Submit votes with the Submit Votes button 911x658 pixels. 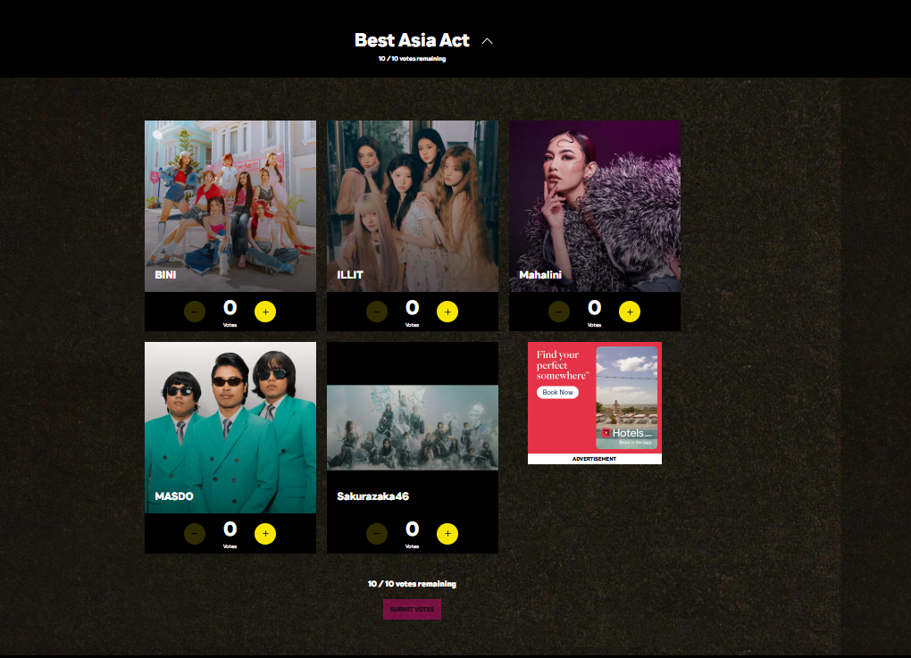coord(412,609)
